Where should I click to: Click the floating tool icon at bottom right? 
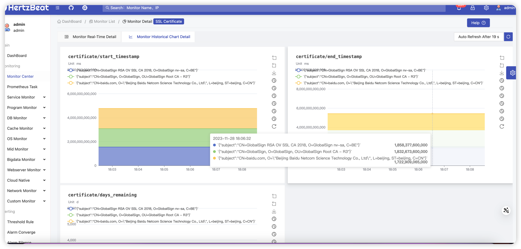(506, 210)
